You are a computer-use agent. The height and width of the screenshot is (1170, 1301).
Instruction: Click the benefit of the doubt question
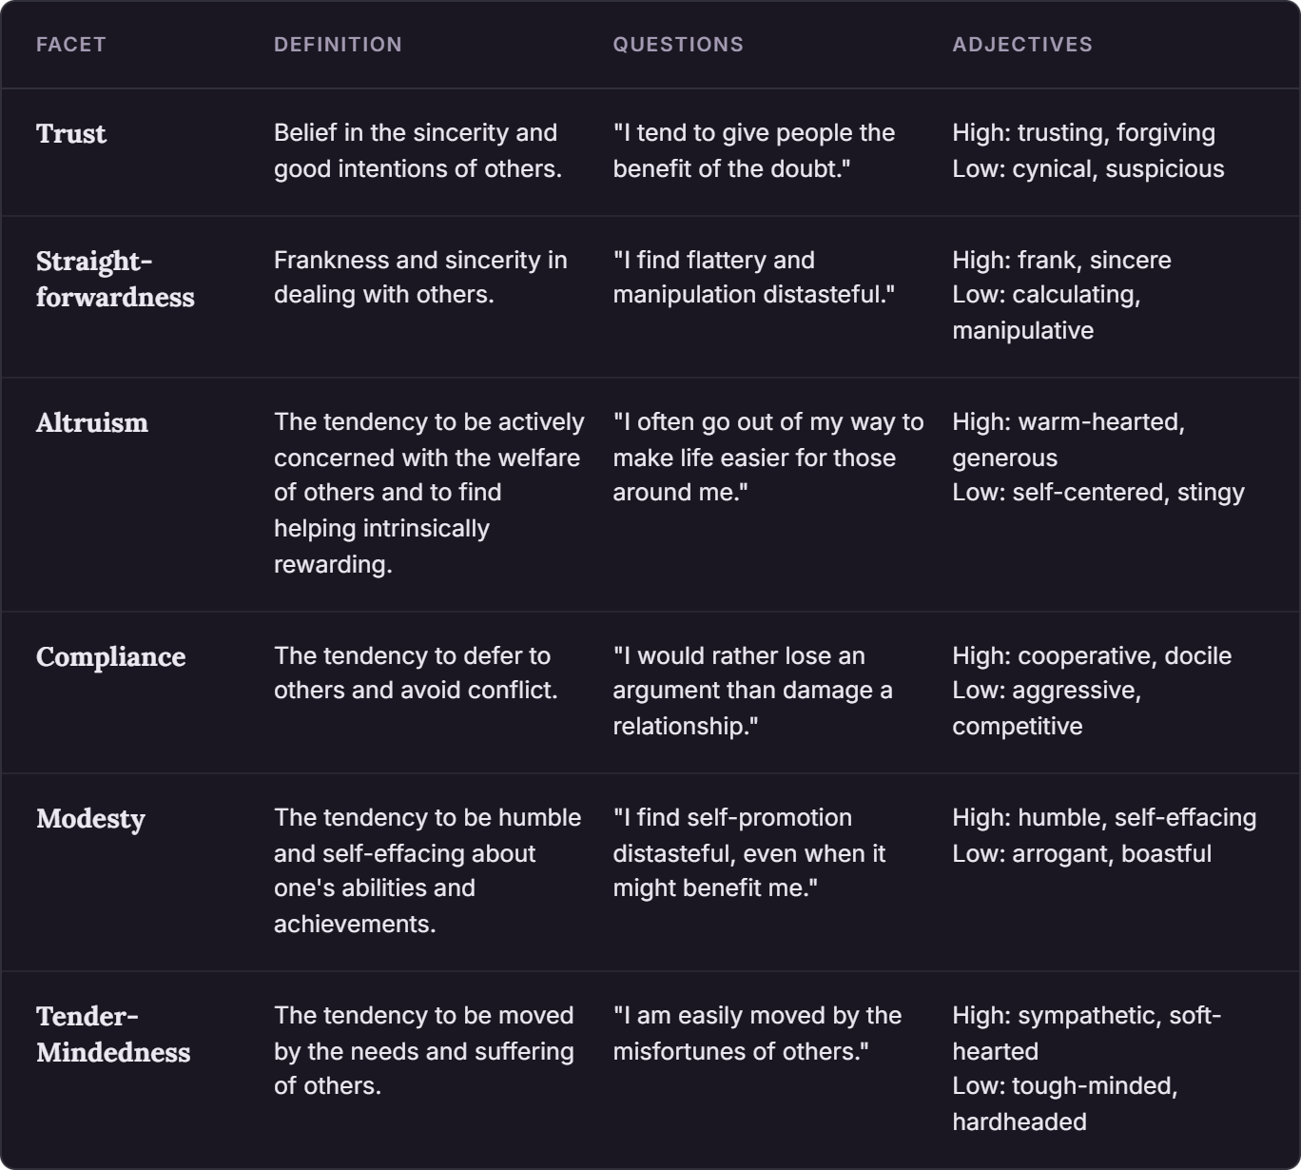point(753,151)
